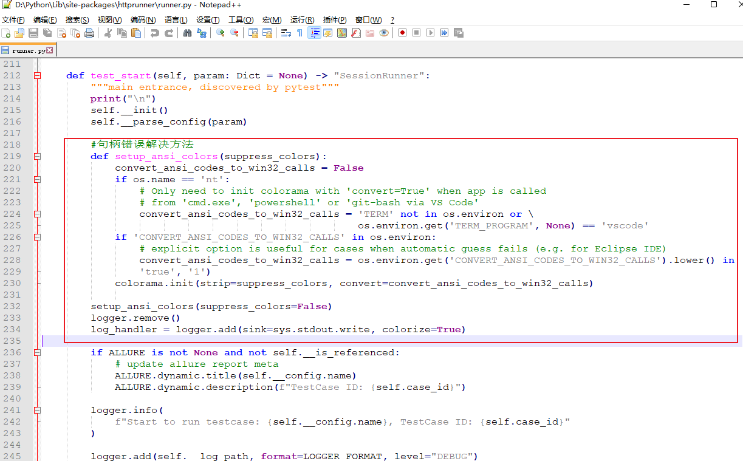
Task: Click the indent guide highlight toolbar icon
Action: pyautogui.click(x=315, y=33)
